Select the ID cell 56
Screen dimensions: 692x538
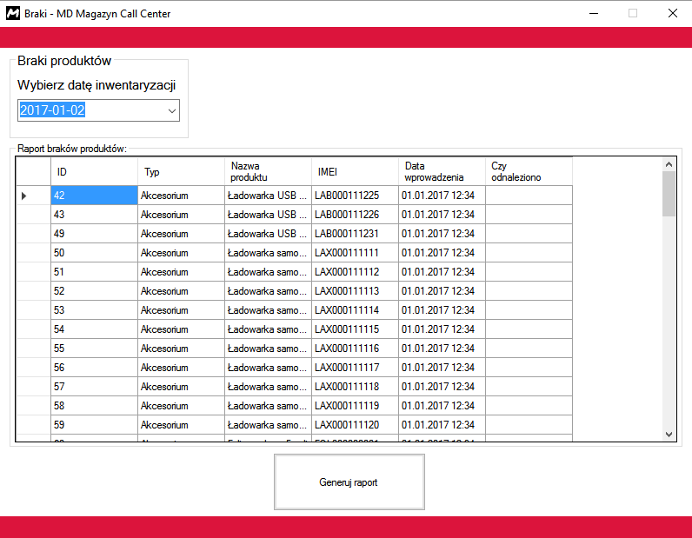[x=95, y=368]
